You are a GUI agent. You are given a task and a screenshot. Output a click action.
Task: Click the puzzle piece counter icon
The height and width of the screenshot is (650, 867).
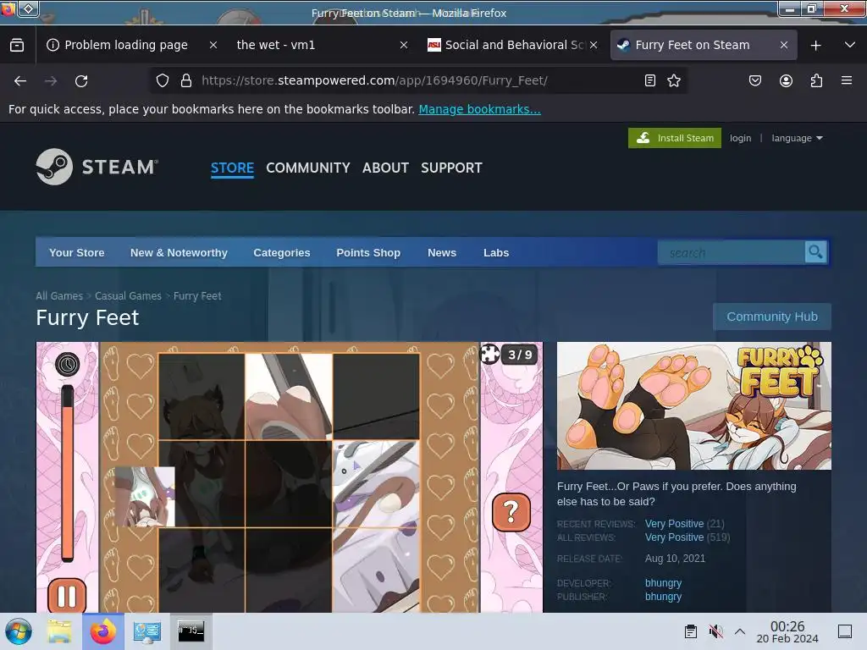point(490,354)
